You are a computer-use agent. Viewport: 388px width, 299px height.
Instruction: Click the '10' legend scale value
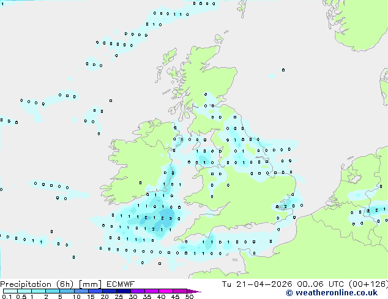coord(76,297)
